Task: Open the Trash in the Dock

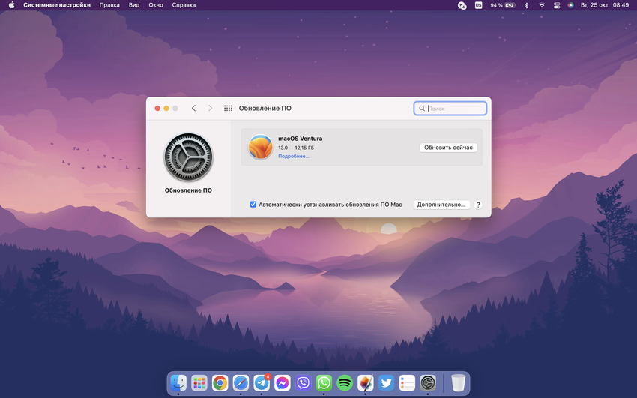Action: pos(458,383)
